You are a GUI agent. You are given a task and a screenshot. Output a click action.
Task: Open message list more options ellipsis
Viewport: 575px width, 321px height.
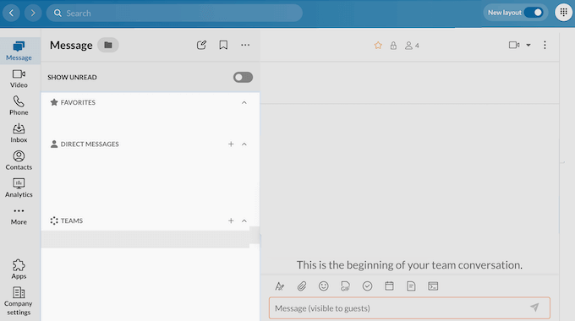click(245, 45)
